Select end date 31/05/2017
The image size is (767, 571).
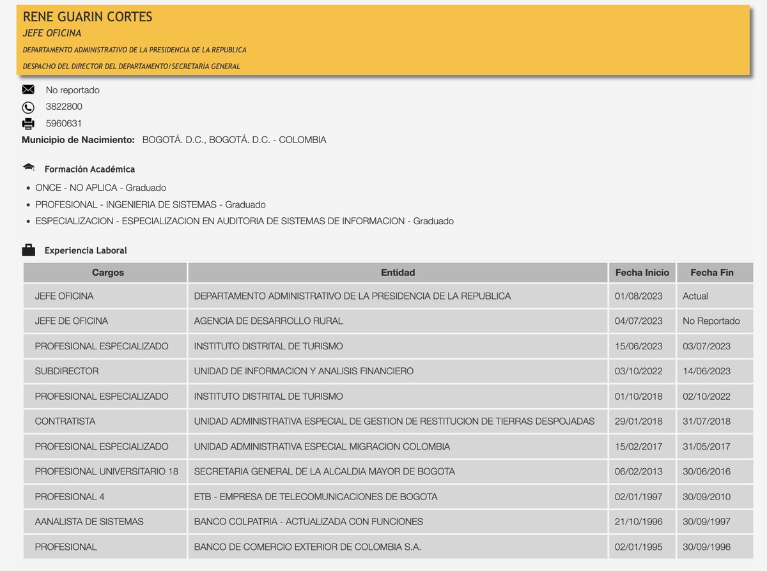[x=706, y=446]
